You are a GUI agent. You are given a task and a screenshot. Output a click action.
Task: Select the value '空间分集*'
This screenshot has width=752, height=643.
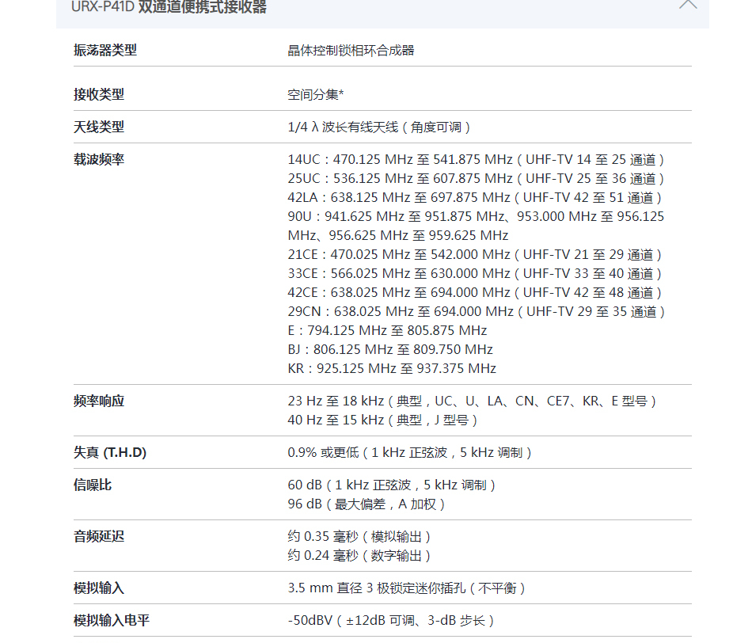(316, 94)
